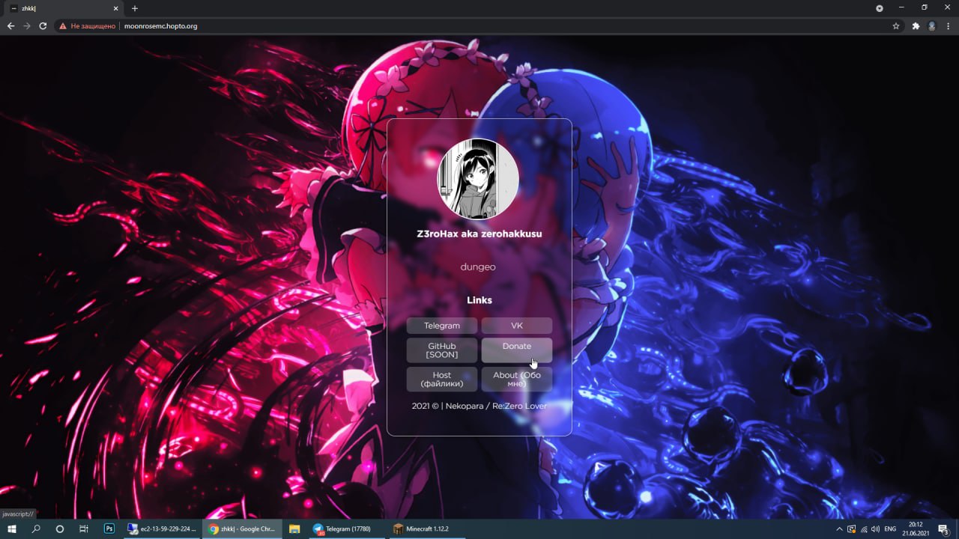Screen dimensions: 959x539
Task: Click the Donate button
Action: [517, 350]
